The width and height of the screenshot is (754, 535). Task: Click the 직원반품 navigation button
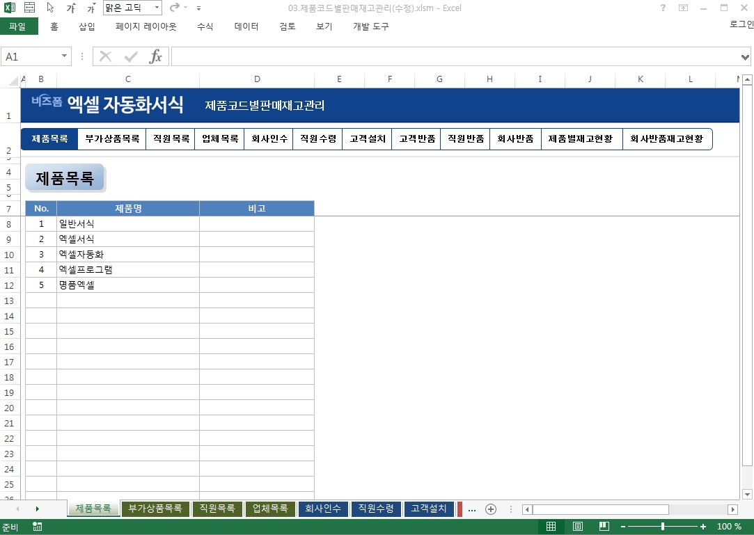[x=466, y=139]
